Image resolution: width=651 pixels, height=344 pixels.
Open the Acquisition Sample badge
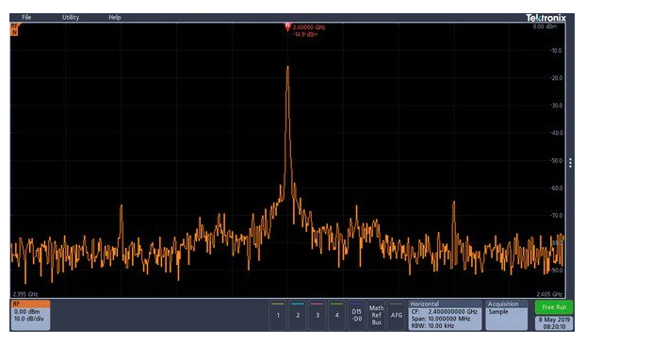point(507,316)
